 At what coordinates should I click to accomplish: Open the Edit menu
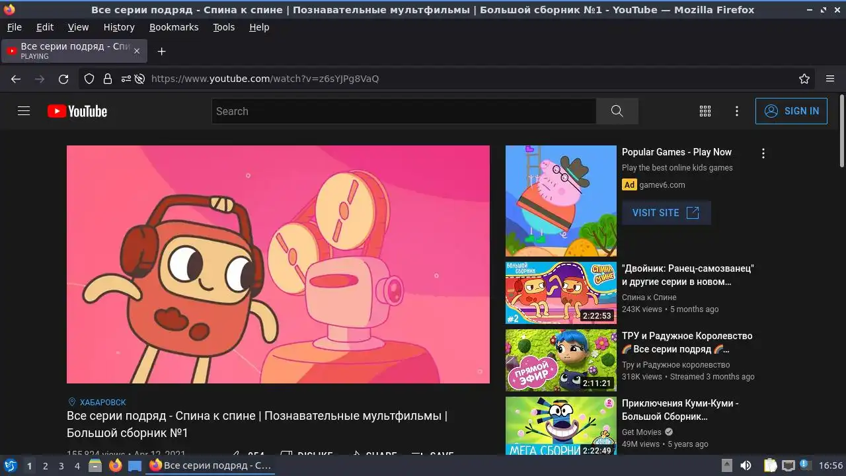pyautogui.click(x=45, y=27)
